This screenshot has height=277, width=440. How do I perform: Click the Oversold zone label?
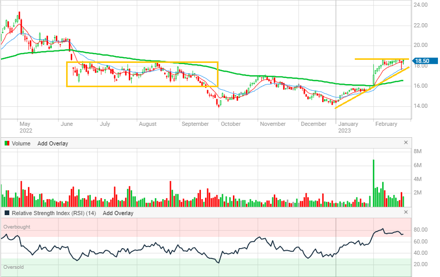click(x=13, y=267)
